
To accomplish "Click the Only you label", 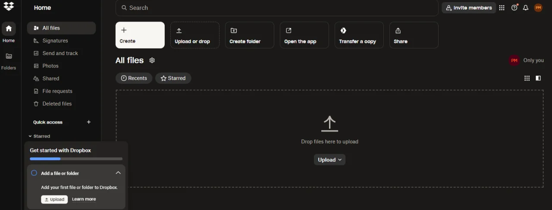I will coord(533,61).
